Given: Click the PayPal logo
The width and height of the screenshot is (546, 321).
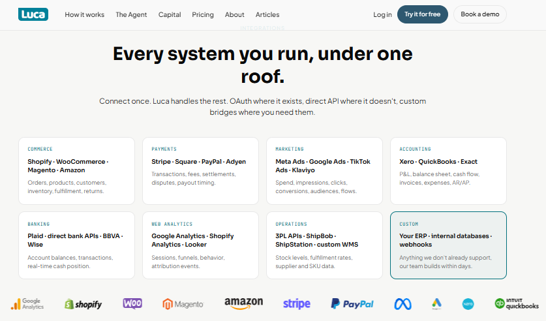Looking at the screenshot, I should click(x=352, y=303).
